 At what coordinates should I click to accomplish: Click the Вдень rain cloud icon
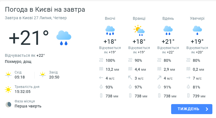pyautogui.click(x=168, y=30)
